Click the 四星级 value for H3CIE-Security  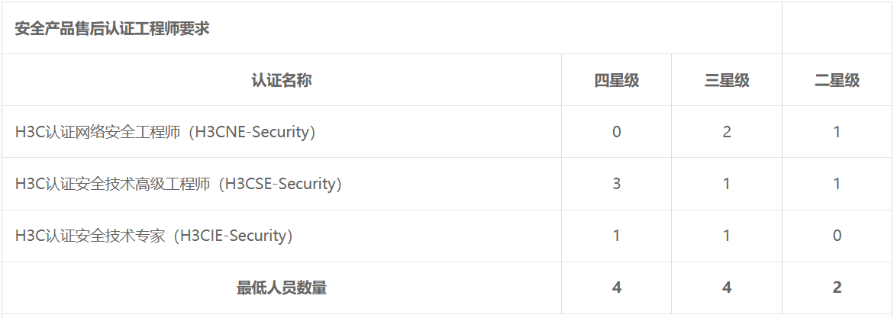(x=616, y=236)
